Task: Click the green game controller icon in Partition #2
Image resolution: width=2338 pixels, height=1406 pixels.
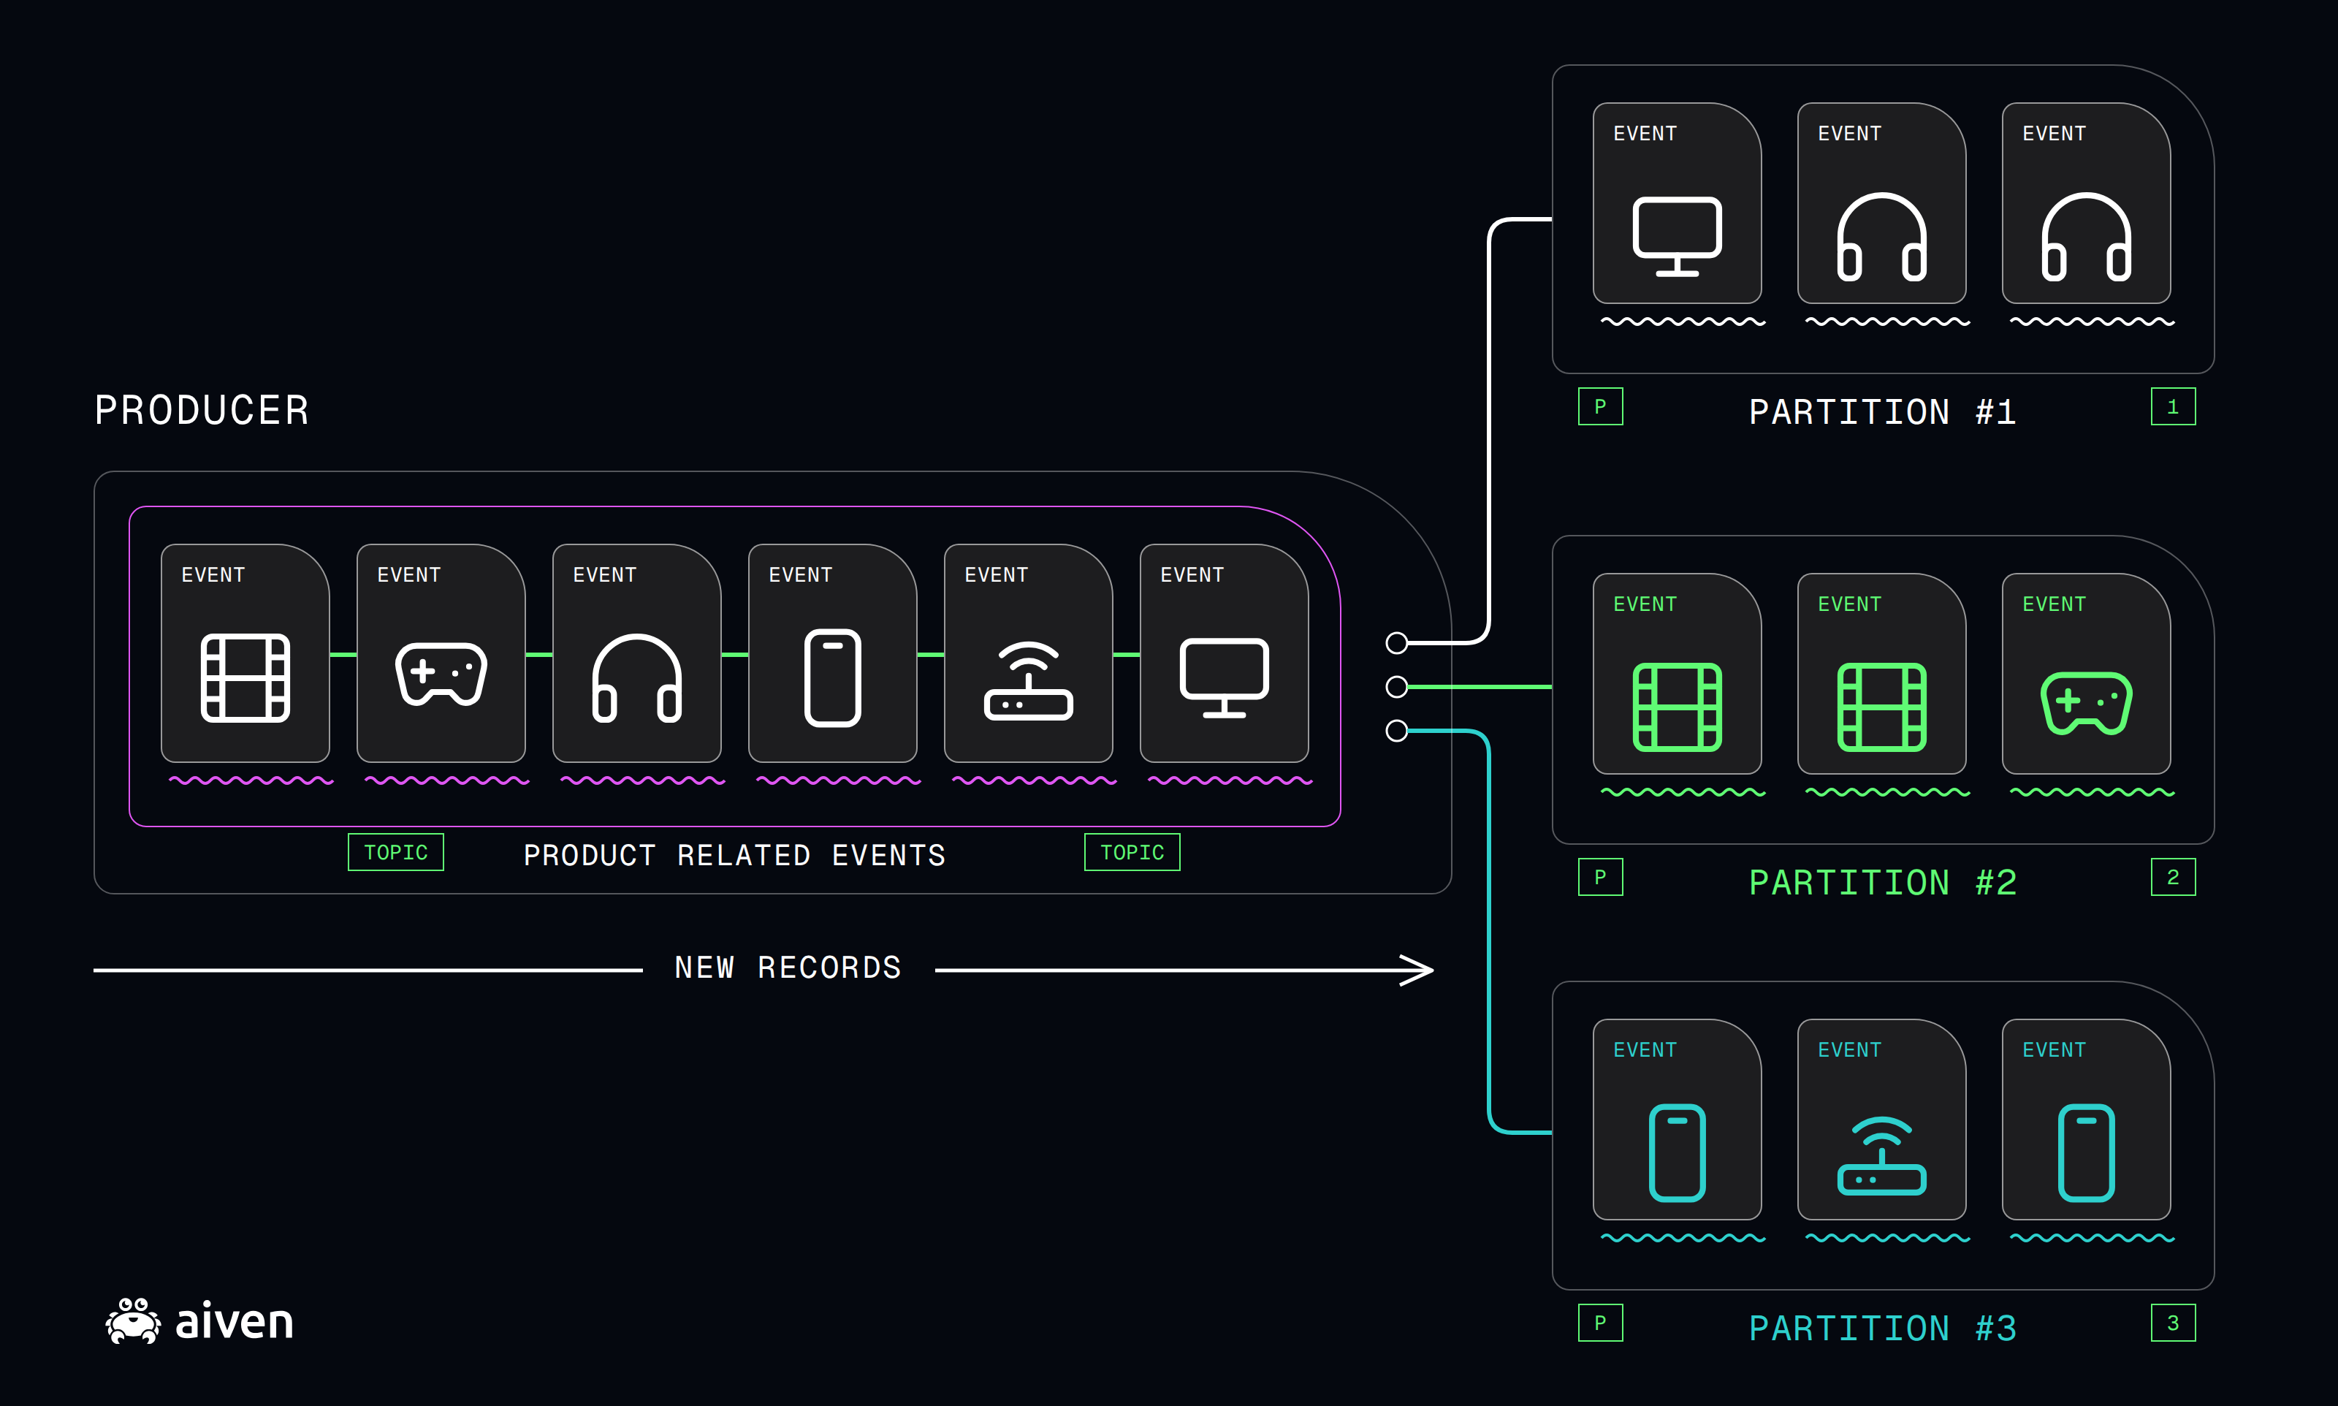Action: pyautogui.click(x=2086, y=703)
